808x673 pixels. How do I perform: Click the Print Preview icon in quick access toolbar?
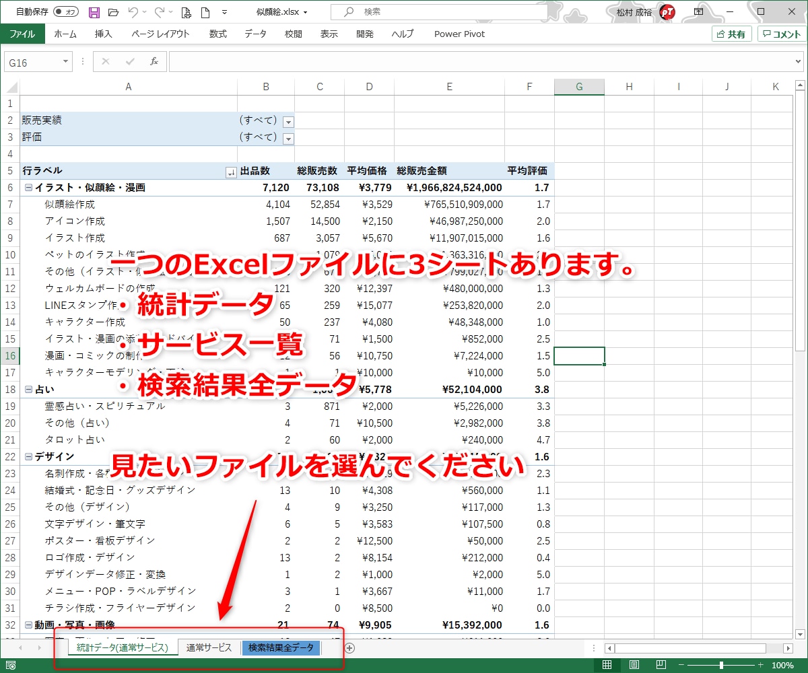pos(187,12)
